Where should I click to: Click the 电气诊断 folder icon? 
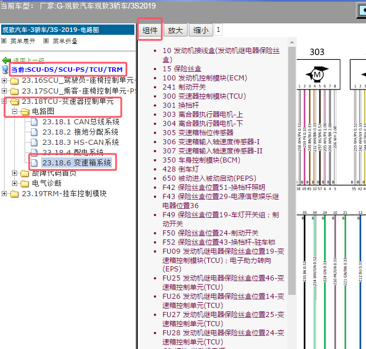click(x=25, y=184)
